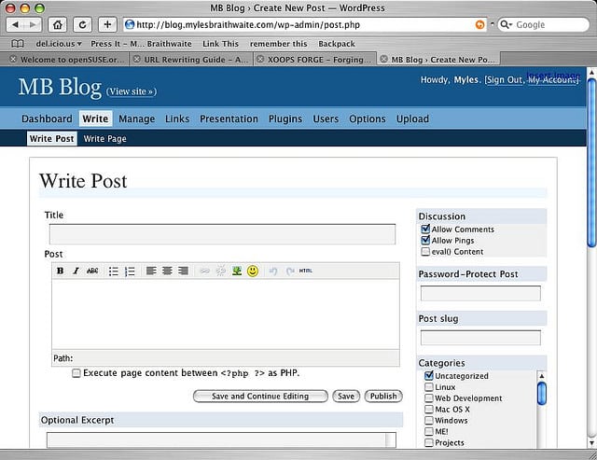This screenshot has width=597, height=460.
Task: Check the Mac OS X category
Action: [429, 409]
